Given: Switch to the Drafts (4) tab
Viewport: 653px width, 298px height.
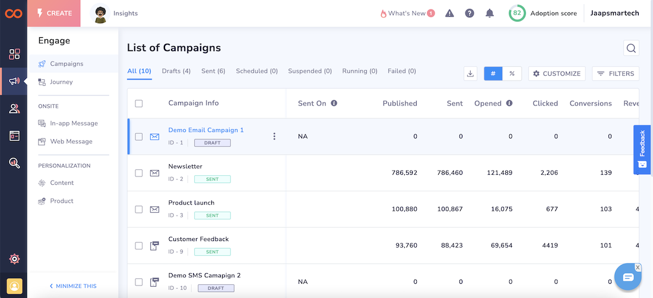Looking at the screenshot, I should (x=176, y=71).
